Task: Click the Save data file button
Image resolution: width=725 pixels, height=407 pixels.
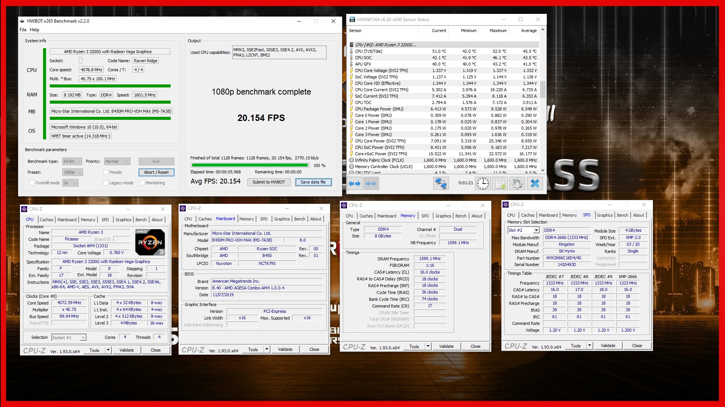Action: pos(313,182)
